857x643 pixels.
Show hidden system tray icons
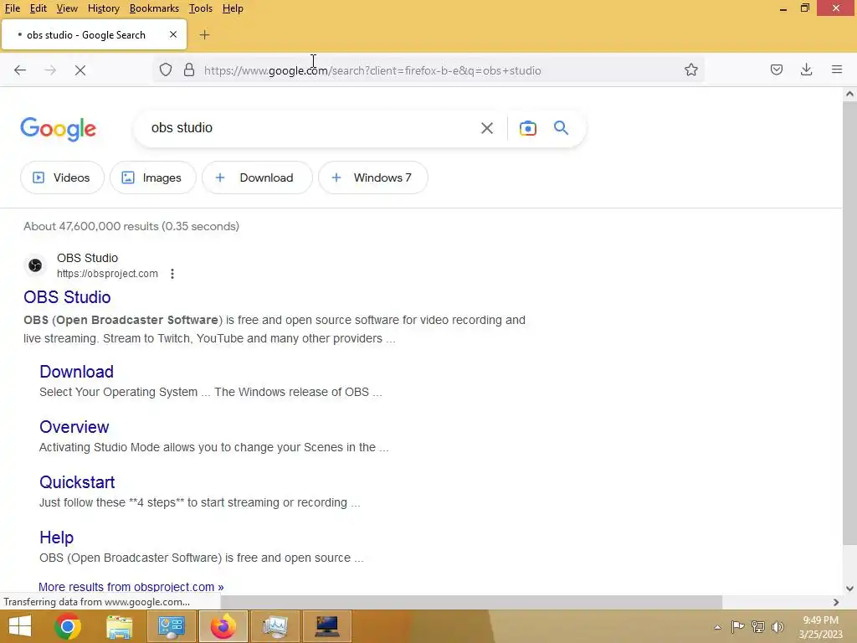pyautogui.click(x=717, y=627)
